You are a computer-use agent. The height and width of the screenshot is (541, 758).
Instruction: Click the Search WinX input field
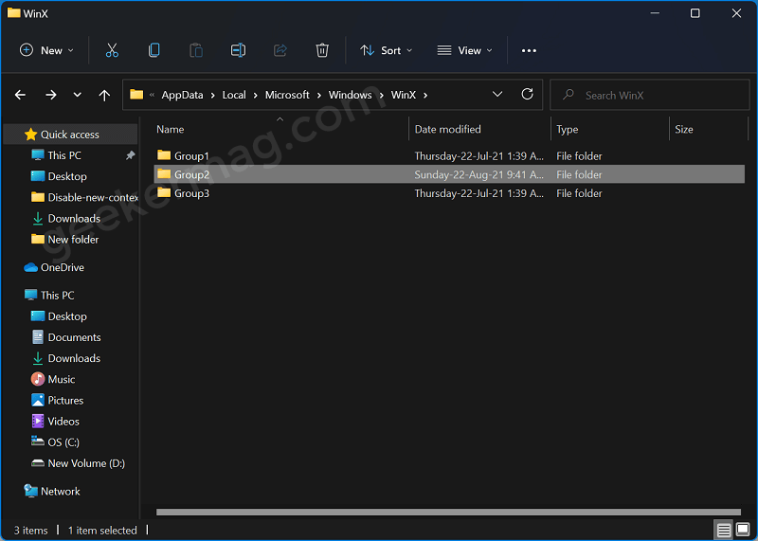(x=650, y=95)
